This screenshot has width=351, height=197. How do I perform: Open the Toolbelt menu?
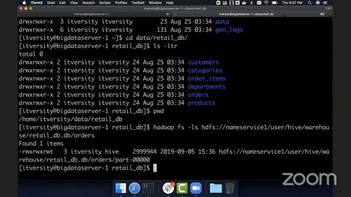point(138,3)
